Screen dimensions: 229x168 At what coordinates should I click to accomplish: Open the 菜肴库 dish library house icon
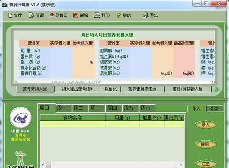[x=51, y=16]
